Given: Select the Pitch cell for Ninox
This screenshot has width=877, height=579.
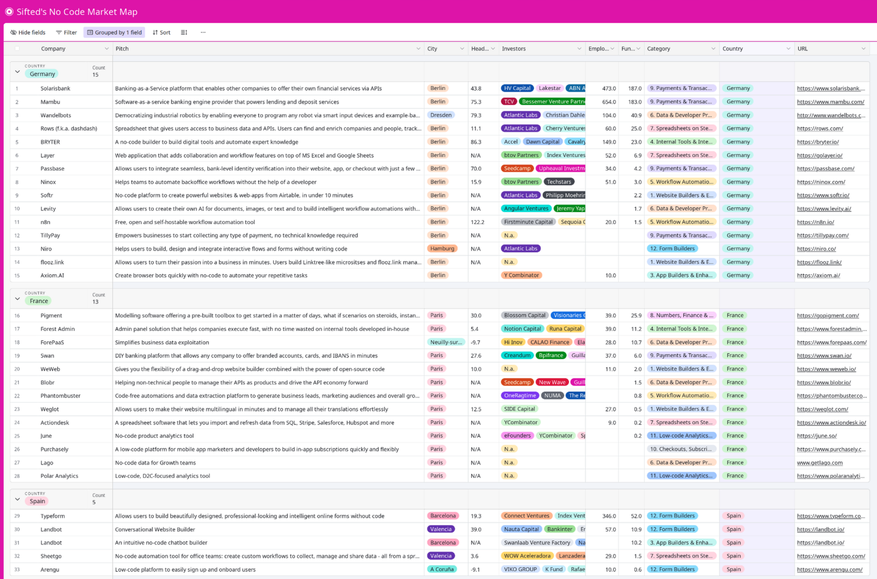Looking at the screenshot, I should tap(268, 182).
